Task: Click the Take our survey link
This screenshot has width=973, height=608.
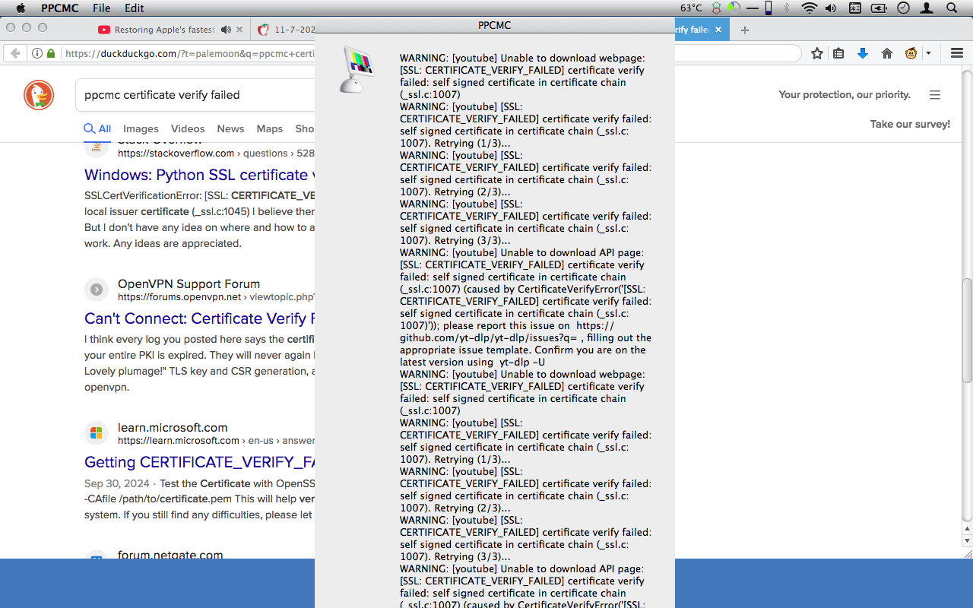Action: pos(909,123)
